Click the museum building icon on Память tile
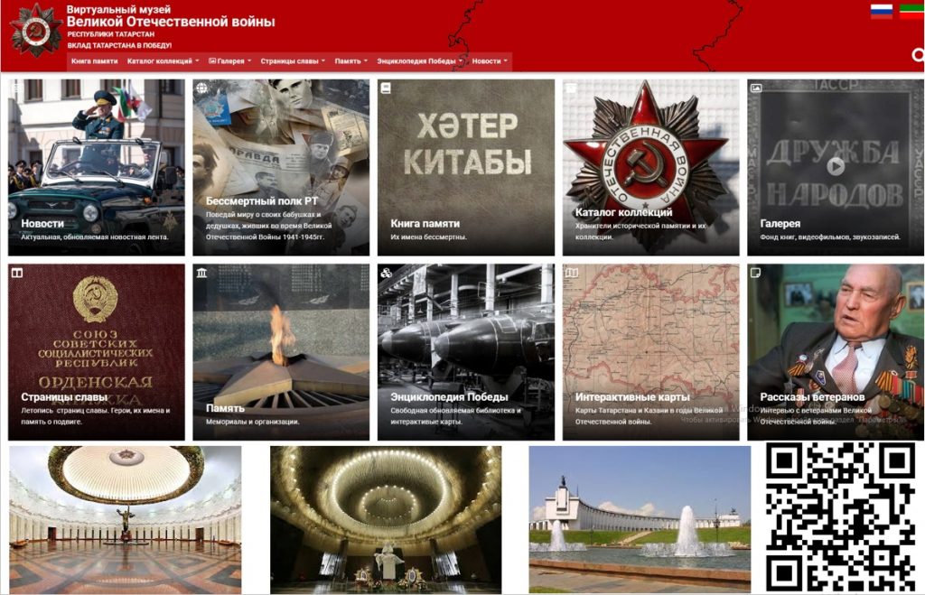 click(x=201, y=273)
